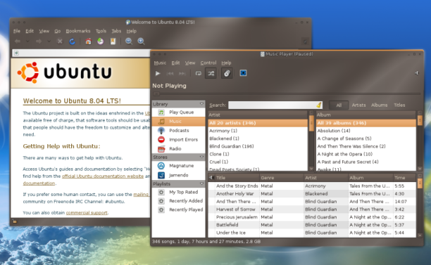Select song Harvest of Sorrow
The image size is (431, 265).
pos(312,209)
